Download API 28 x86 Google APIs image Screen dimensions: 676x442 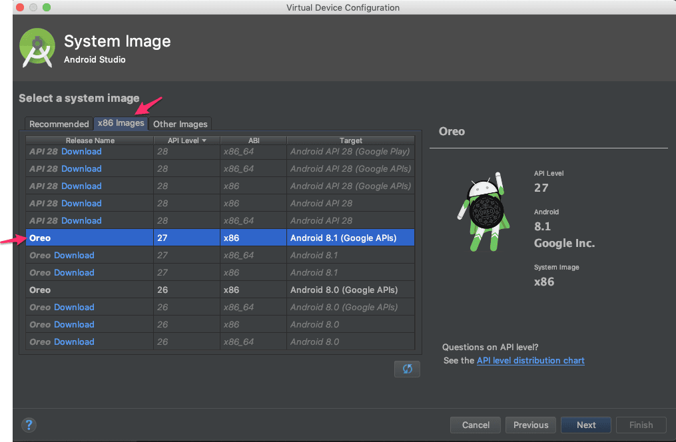(81, 186)
